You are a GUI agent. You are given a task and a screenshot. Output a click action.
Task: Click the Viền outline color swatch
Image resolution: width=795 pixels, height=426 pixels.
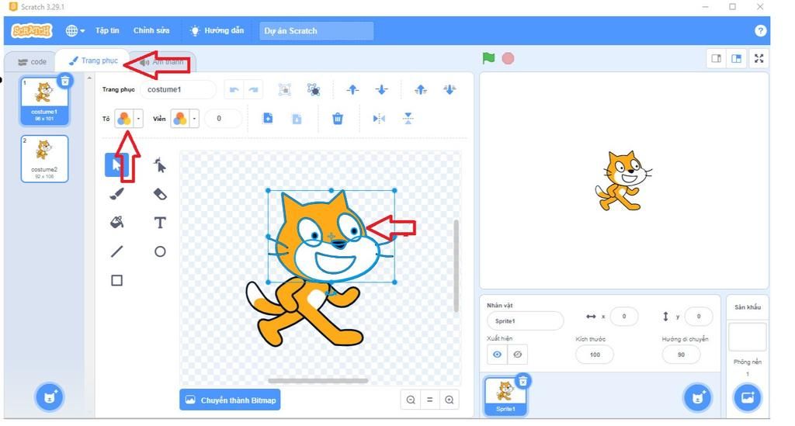(x=179, y=119)
